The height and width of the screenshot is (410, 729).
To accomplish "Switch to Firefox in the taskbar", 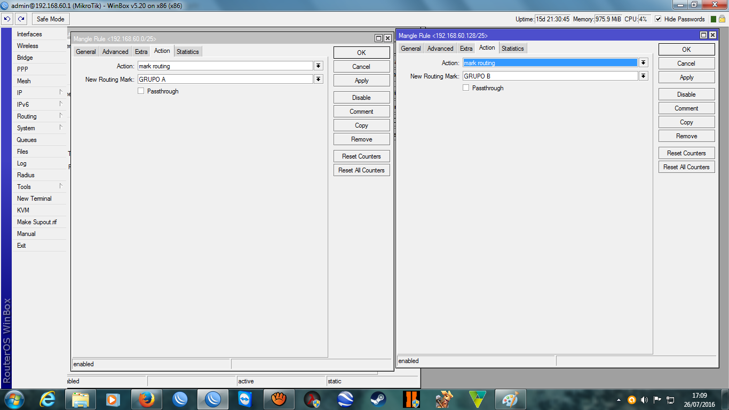I will point(146,399).
